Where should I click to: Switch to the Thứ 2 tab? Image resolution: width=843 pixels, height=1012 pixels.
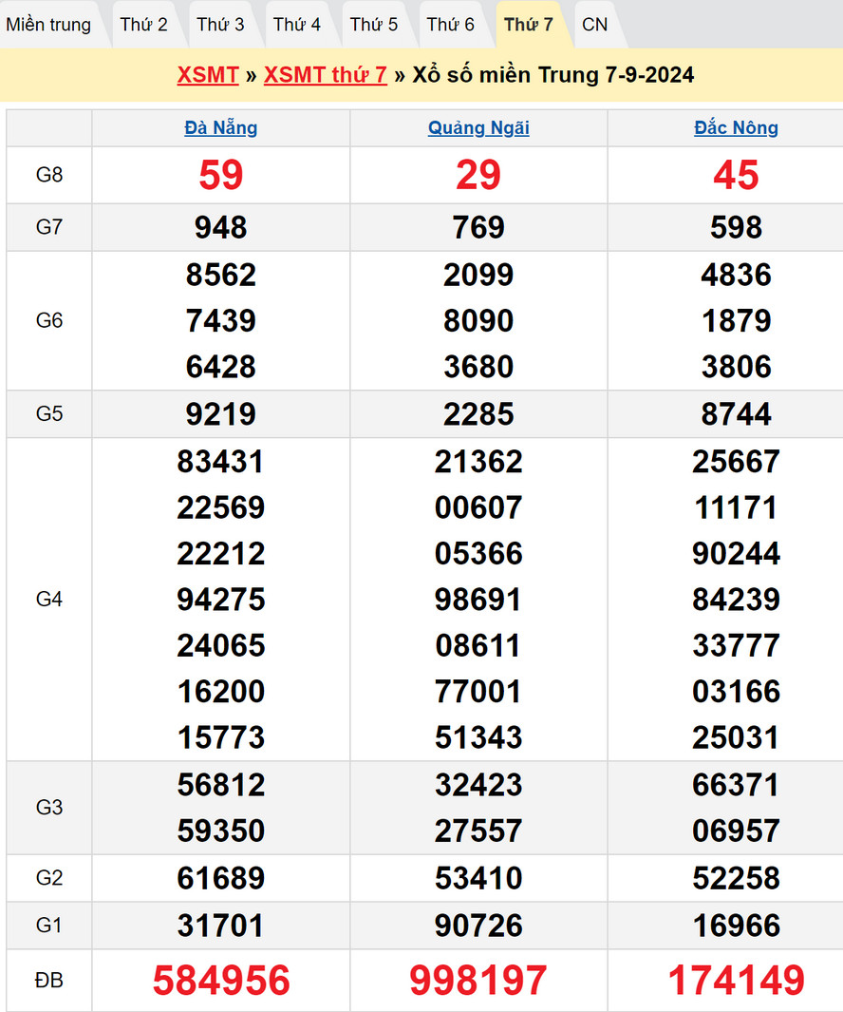144,25
